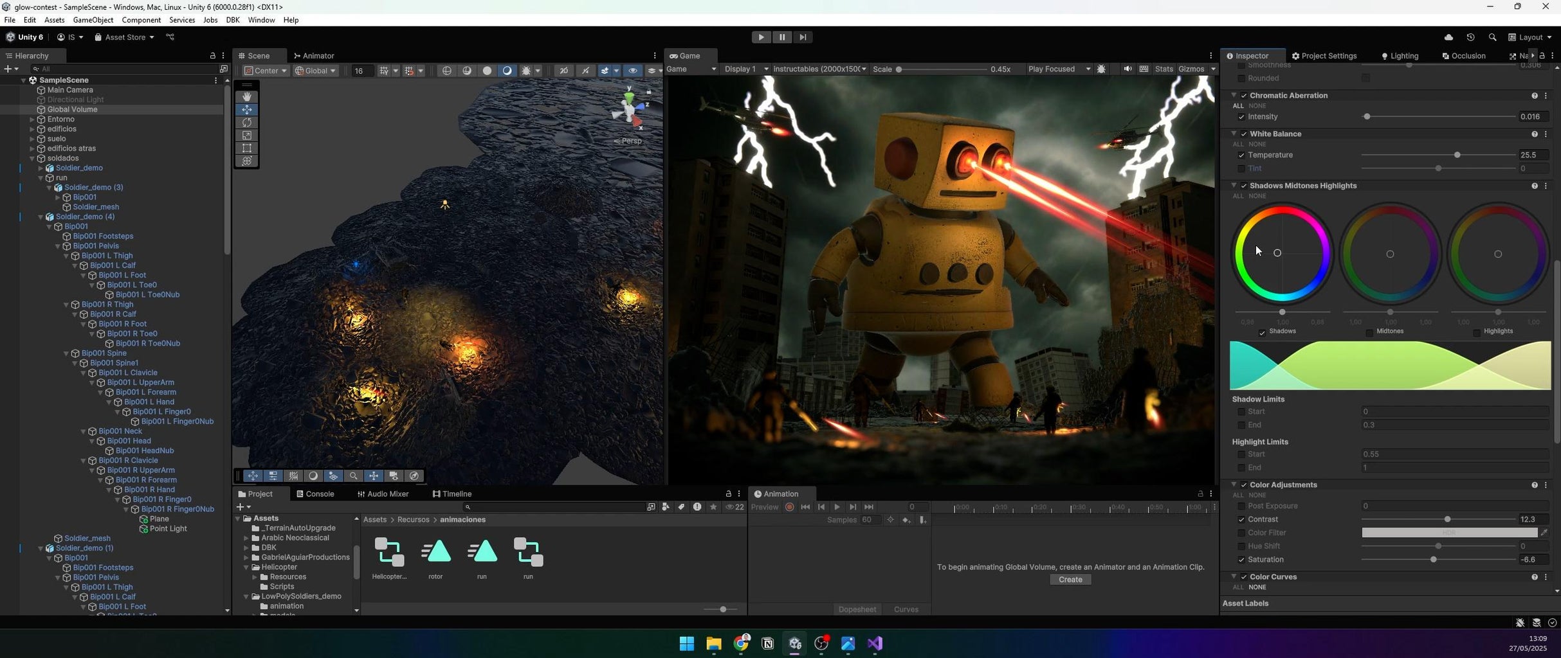1561x658 pixels.
Task: Click the Play button
Action: 761,37
